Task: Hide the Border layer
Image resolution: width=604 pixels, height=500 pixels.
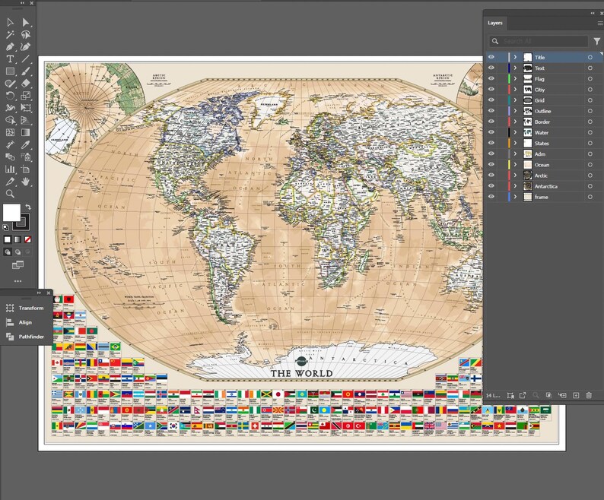Action: [491, 122]
